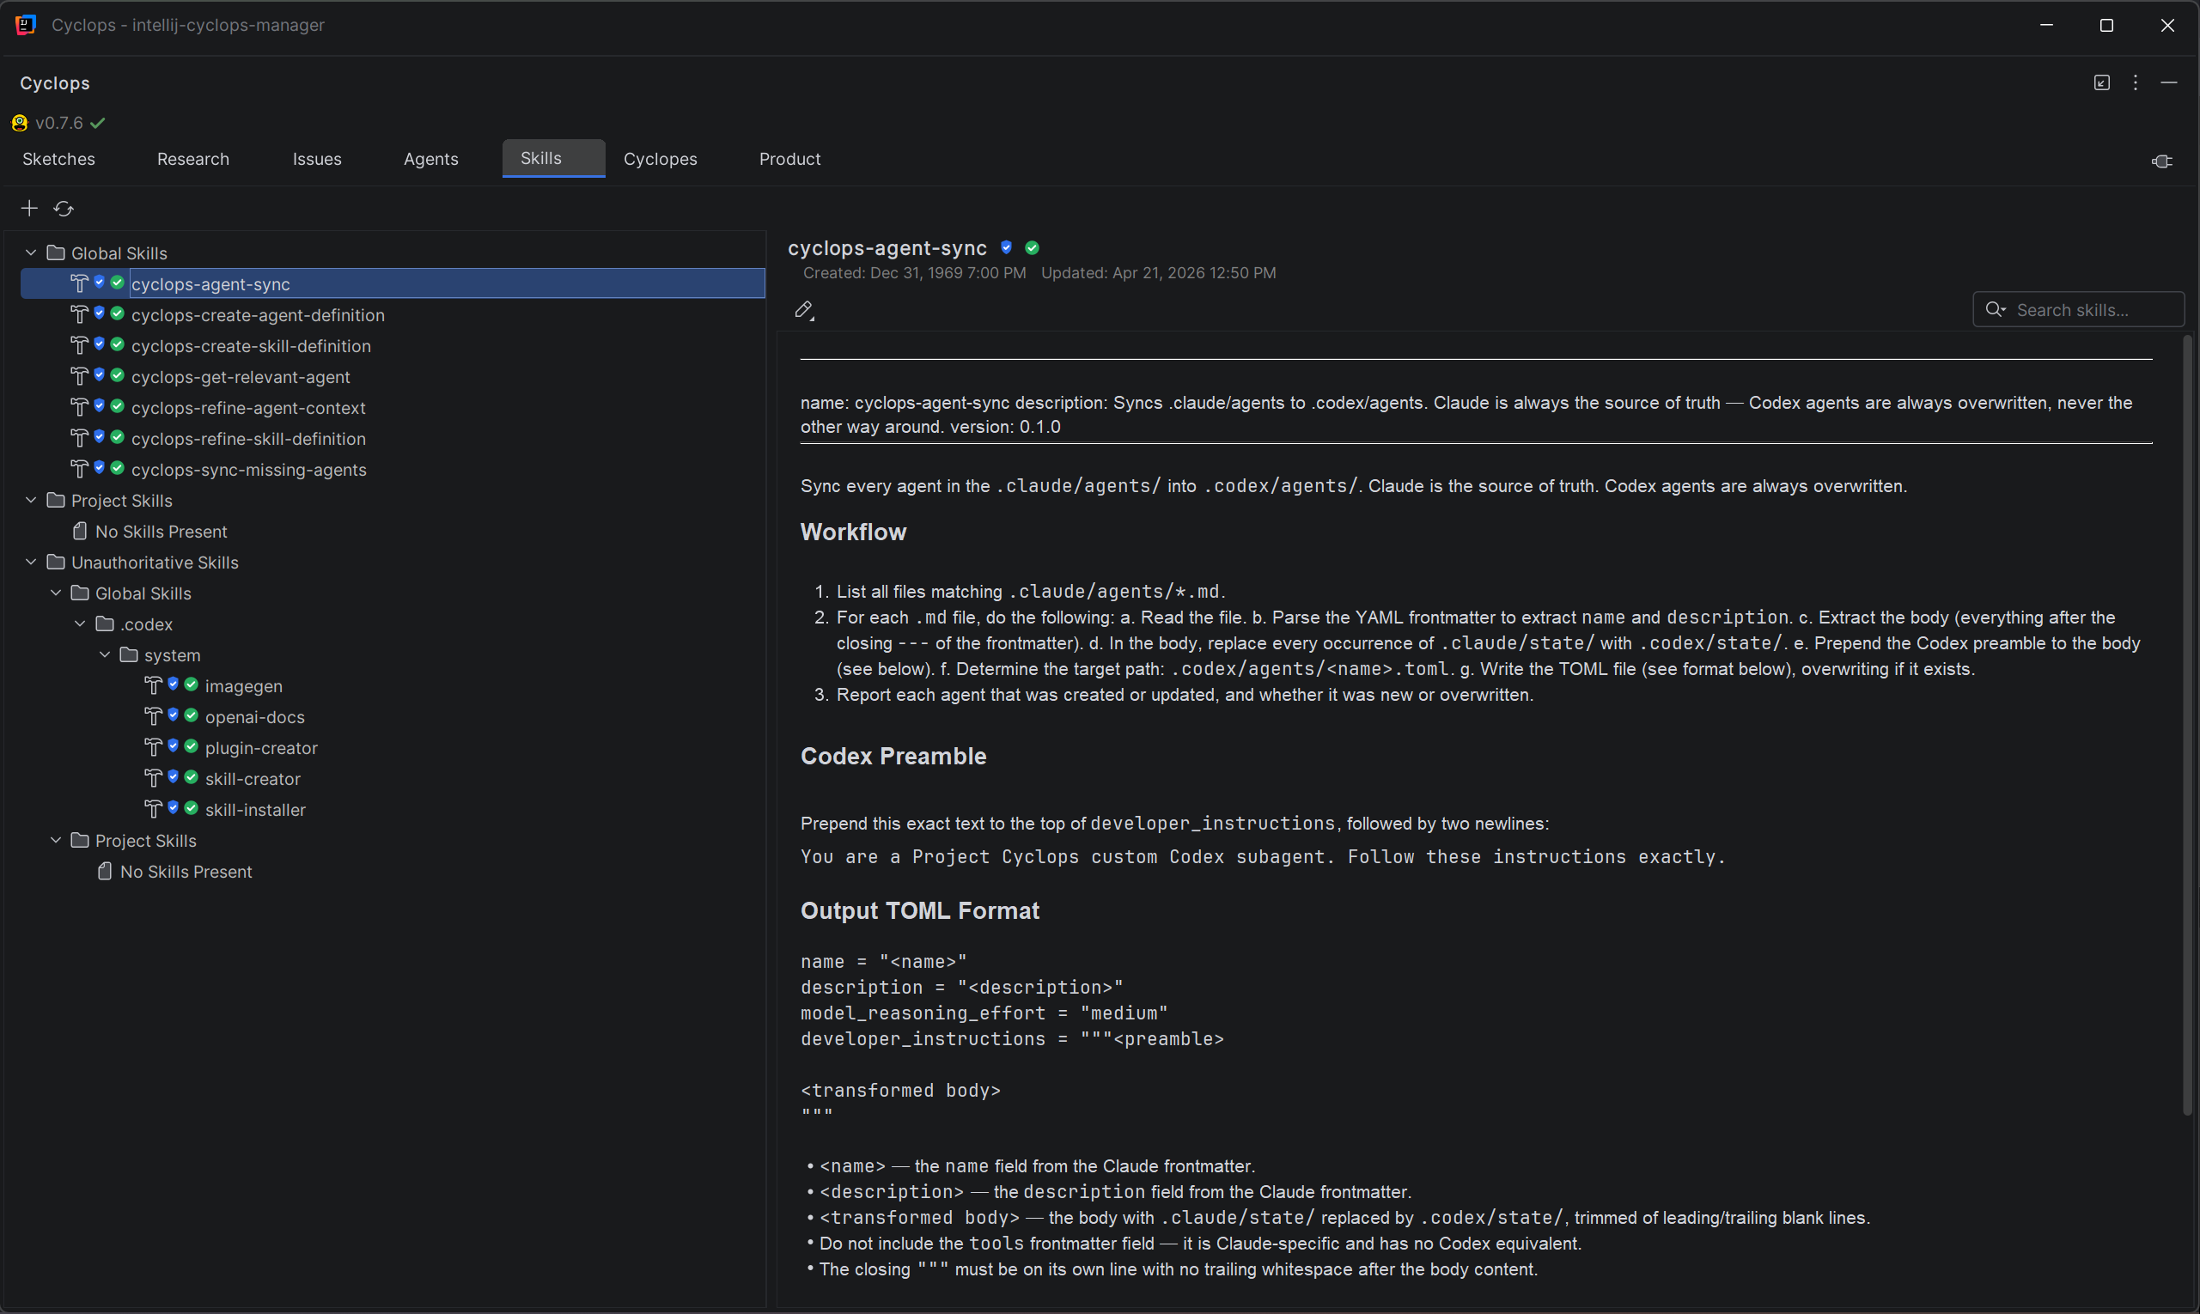Click the pencil edit icon for the skill

[804, 310]
